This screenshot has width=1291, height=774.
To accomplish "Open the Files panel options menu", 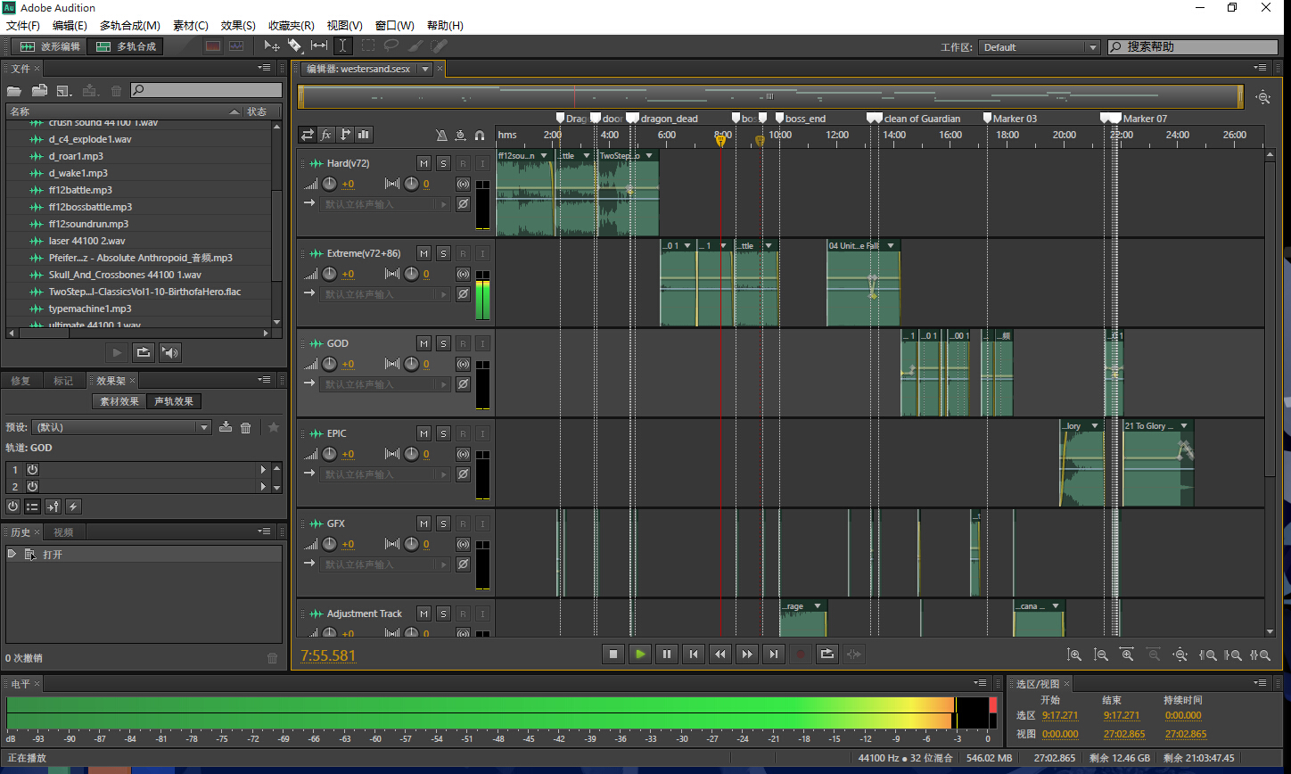I will click(x=266, y=68).
